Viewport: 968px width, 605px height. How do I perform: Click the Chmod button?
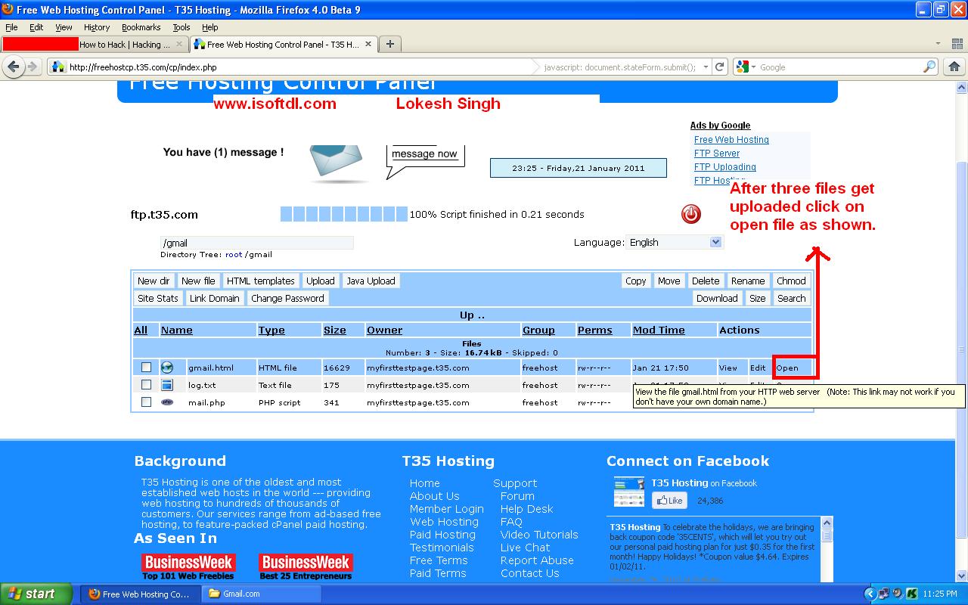point(791,281)
